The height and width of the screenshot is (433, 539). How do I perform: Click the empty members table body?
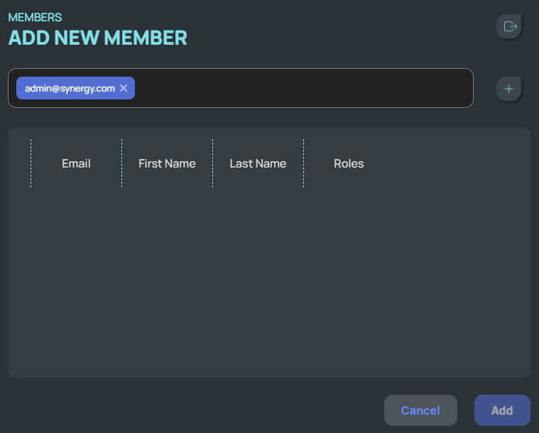click(268, 284)
